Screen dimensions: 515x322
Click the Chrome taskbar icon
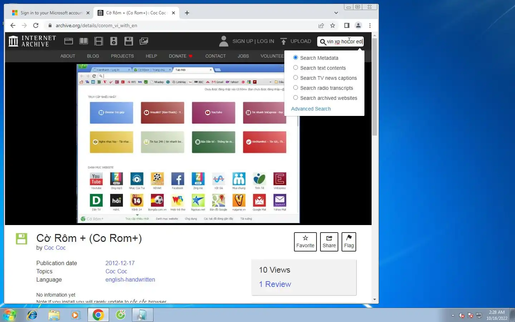click(x=98, y=315)
